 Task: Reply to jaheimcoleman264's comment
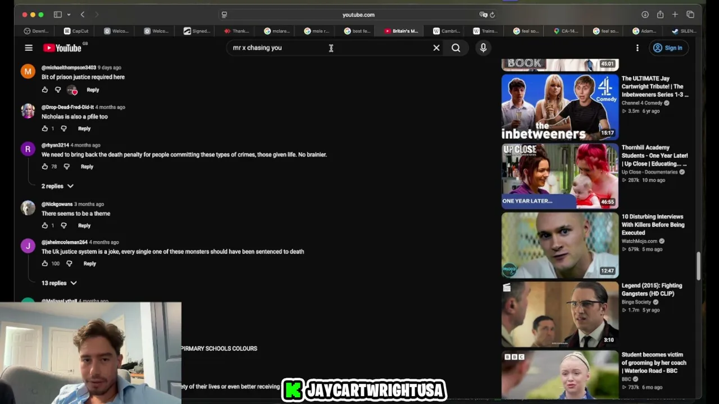(x=90, y=264)
